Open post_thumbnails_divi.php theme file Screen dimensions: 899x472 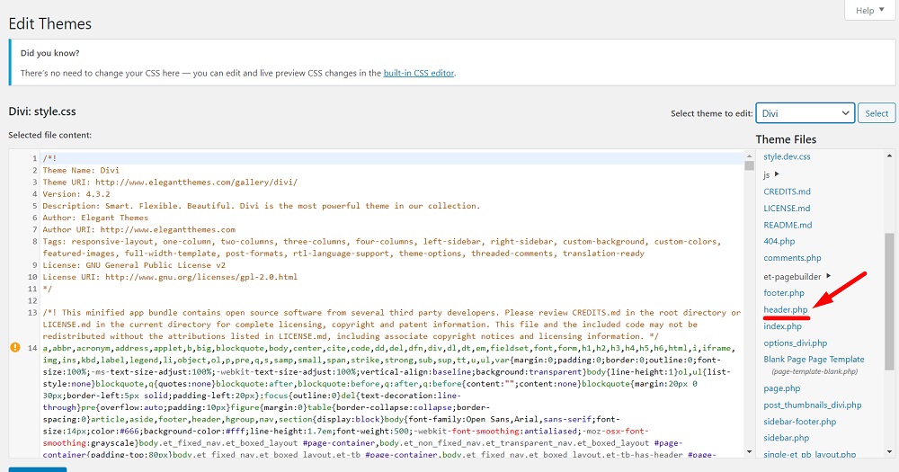pos(812,405)
